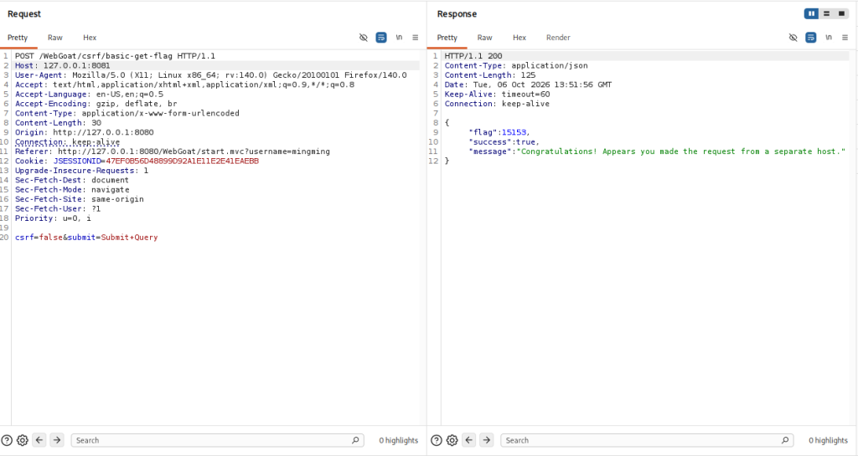Open Request search settings gear
This screenshot has width=858, height=456.
coord(23,440)
